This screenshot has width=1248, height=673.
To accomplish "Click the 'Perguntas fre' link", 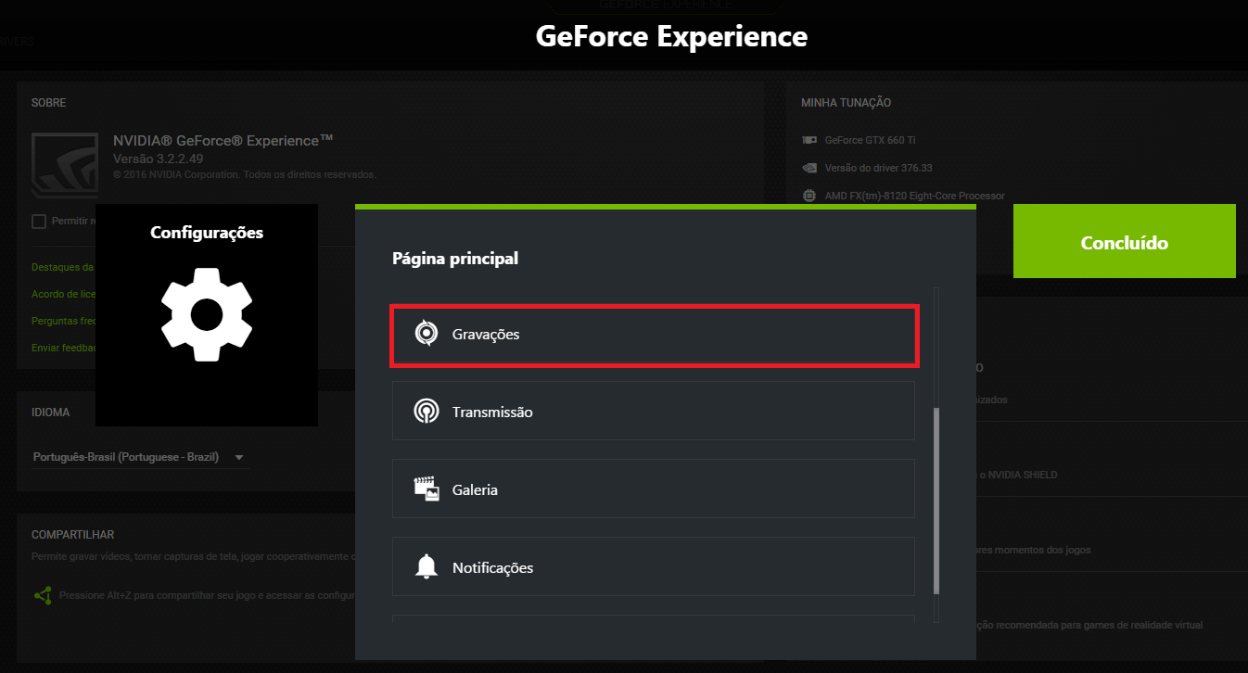I will [x=63, y=321].
